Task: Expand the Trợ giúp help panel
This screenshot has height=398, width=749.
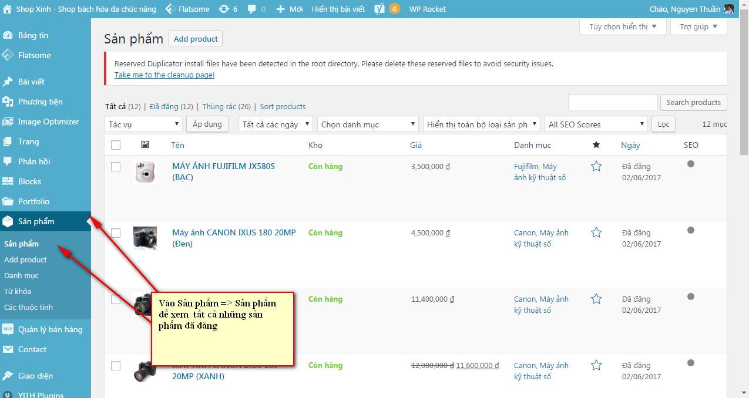Action: (698, 26)
